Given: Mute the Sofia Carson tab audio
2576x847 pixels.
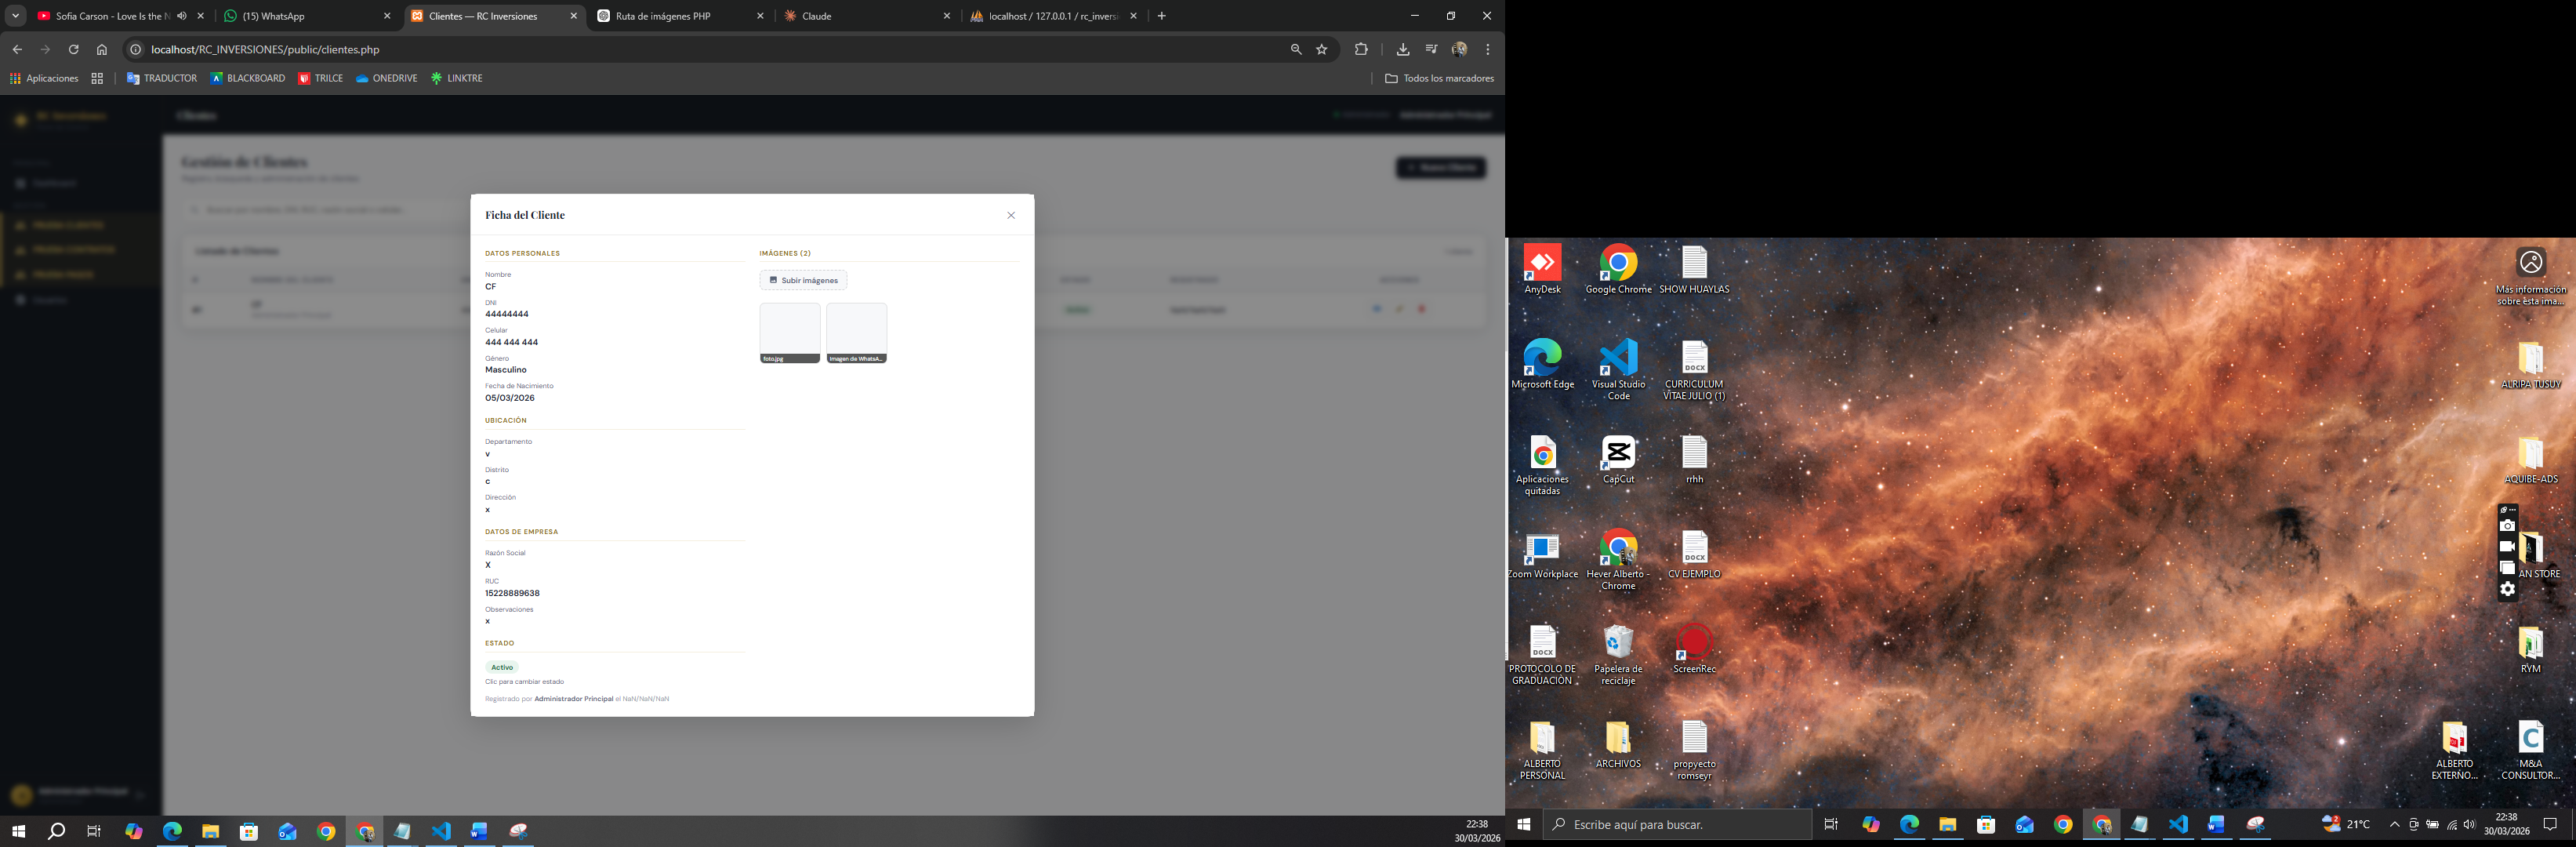Looking at the screenshot, I should 182,16.
